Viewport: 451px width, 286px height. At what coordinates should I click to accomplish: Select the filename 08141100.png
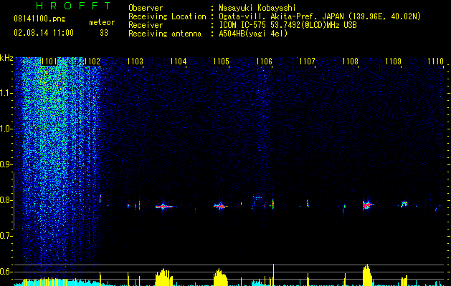[39, 19]
